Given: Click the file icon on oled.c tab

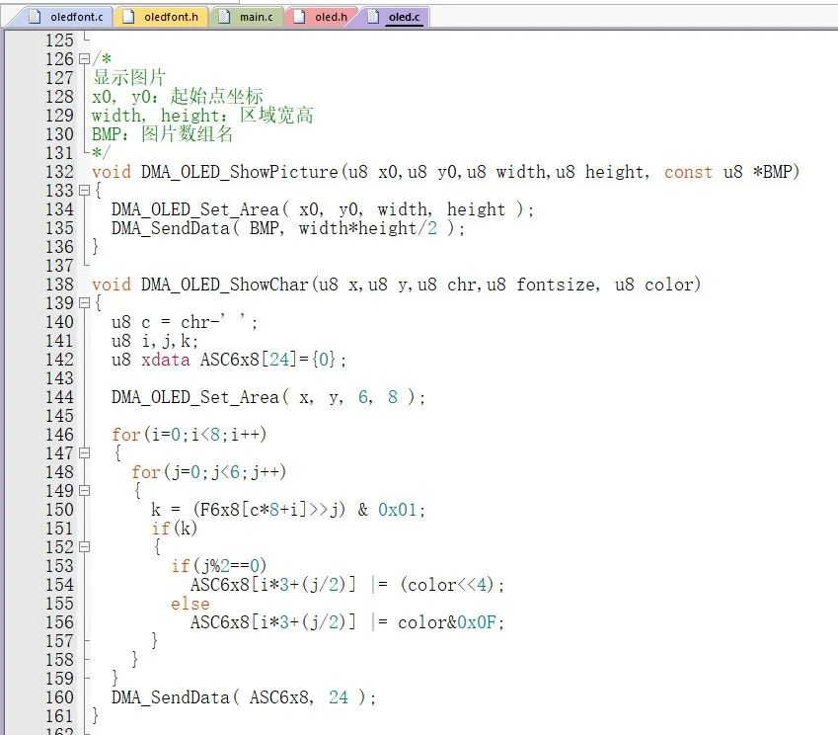Looking at the screenshot, I should pyautogui.click(x=373, y=17).
